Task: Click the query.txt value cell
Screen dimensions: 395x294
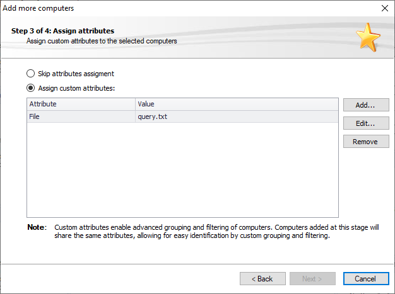Action: pos(237,116)
